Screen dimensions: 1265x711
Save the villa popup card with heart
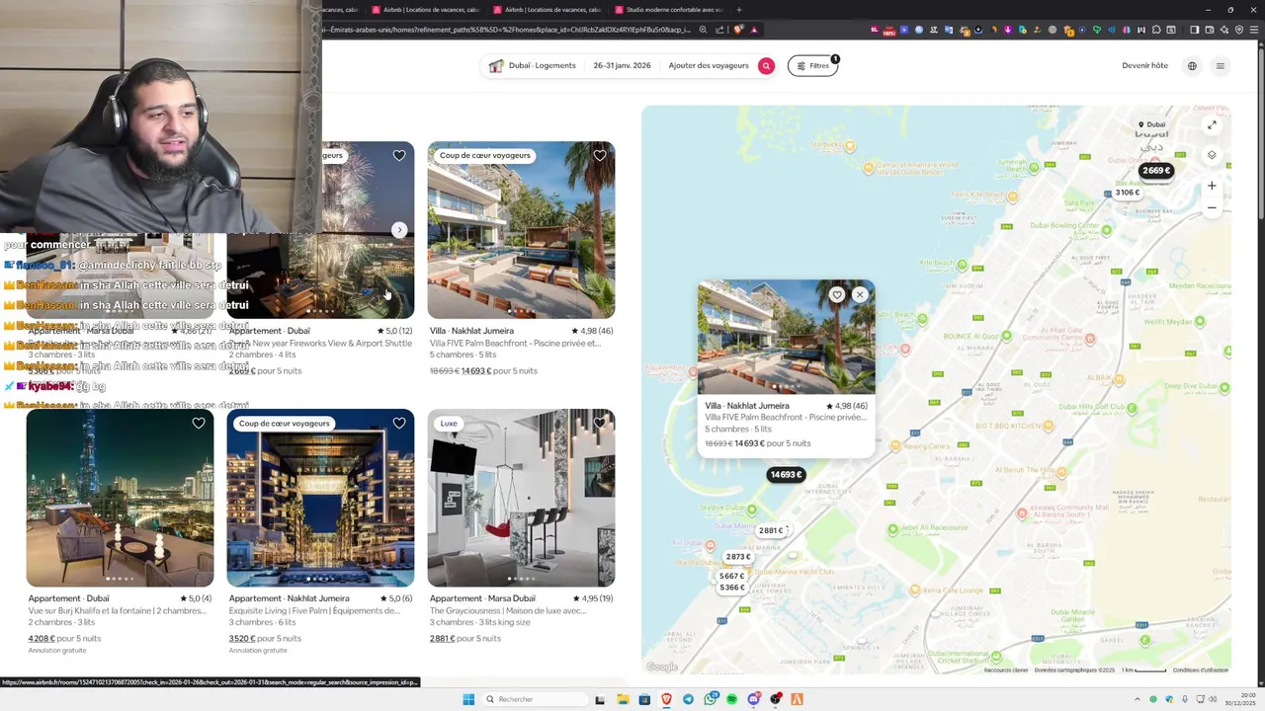pyautogui.click(x=837, y=294)
